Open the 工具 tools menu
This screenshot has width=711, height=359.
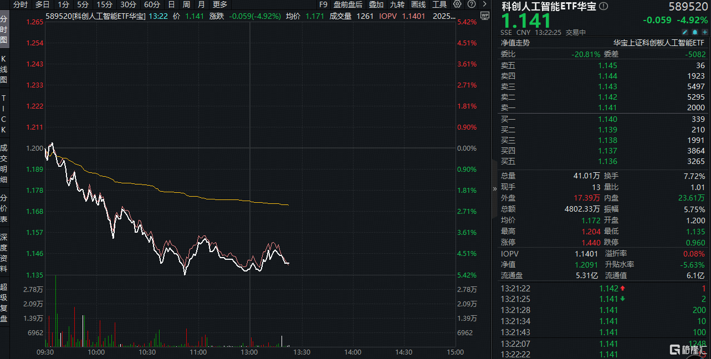coord(439,4)
